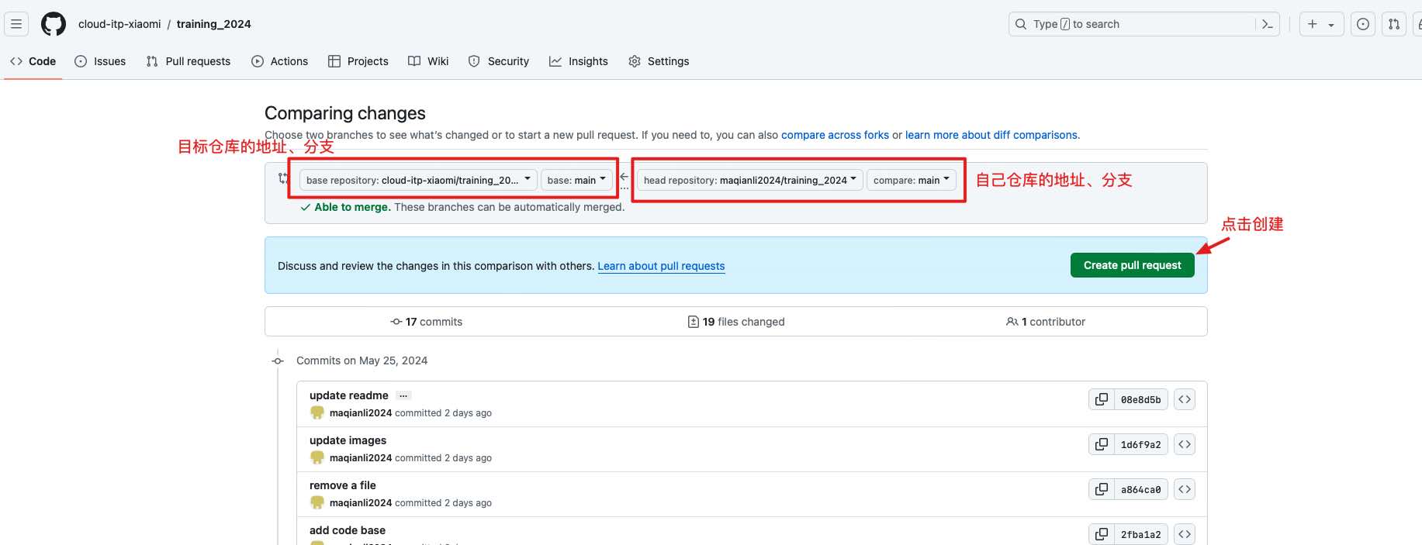Open the 'update images' commit
Viewport: 1422px width, 545px height.
[x=348, y=440]
